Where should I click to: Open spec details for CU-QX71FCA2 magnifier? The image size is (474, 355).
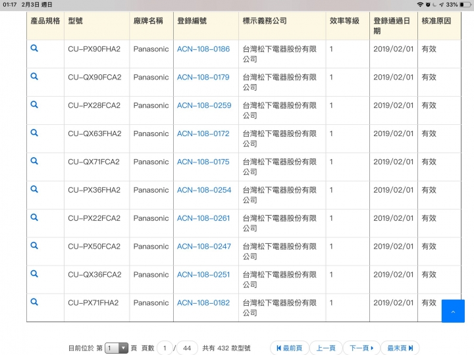[x=34, y=161]
